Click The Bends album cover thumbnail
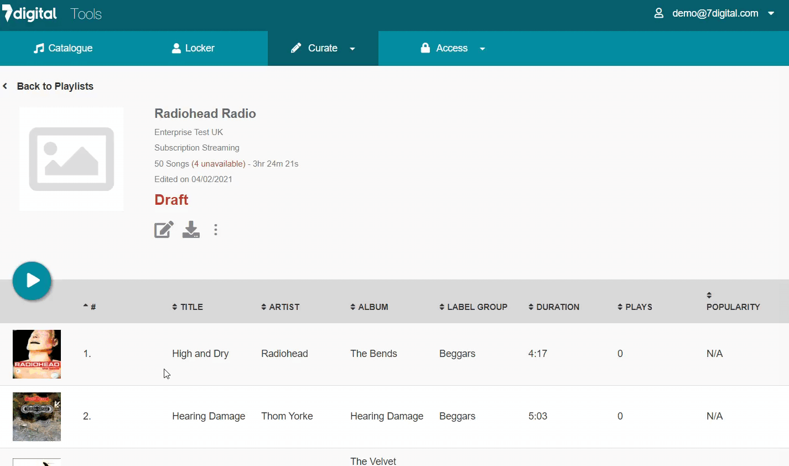The width and height of the screenshot is (789, 466). [37, 354]
